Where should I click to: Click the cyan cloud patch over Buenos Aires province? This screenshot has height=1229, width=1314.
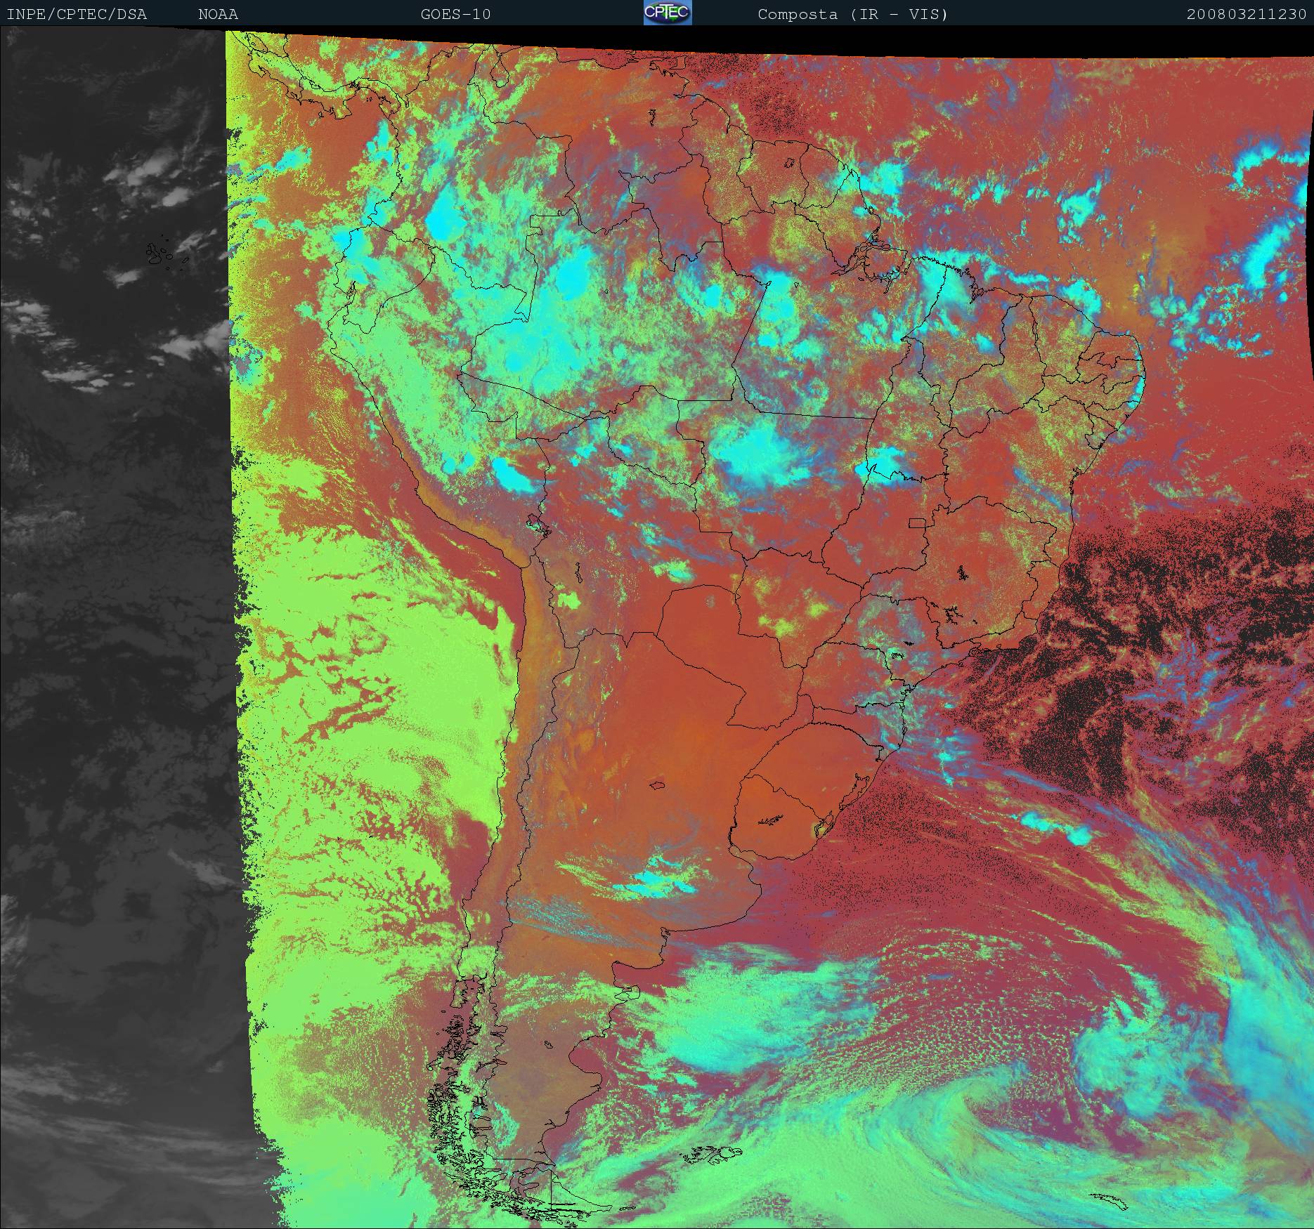[x=657, y=878]
